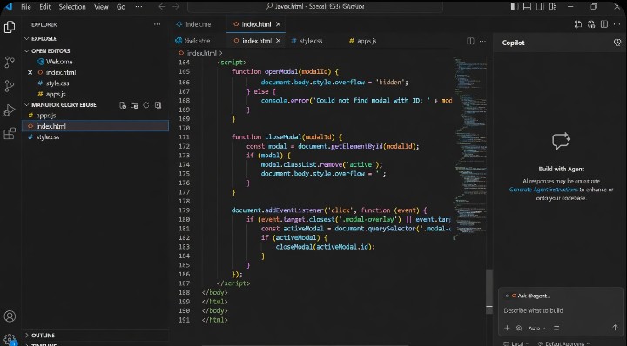
Task: Open the Generate Agent Instructions link
Action: click(x=543, y=190)
